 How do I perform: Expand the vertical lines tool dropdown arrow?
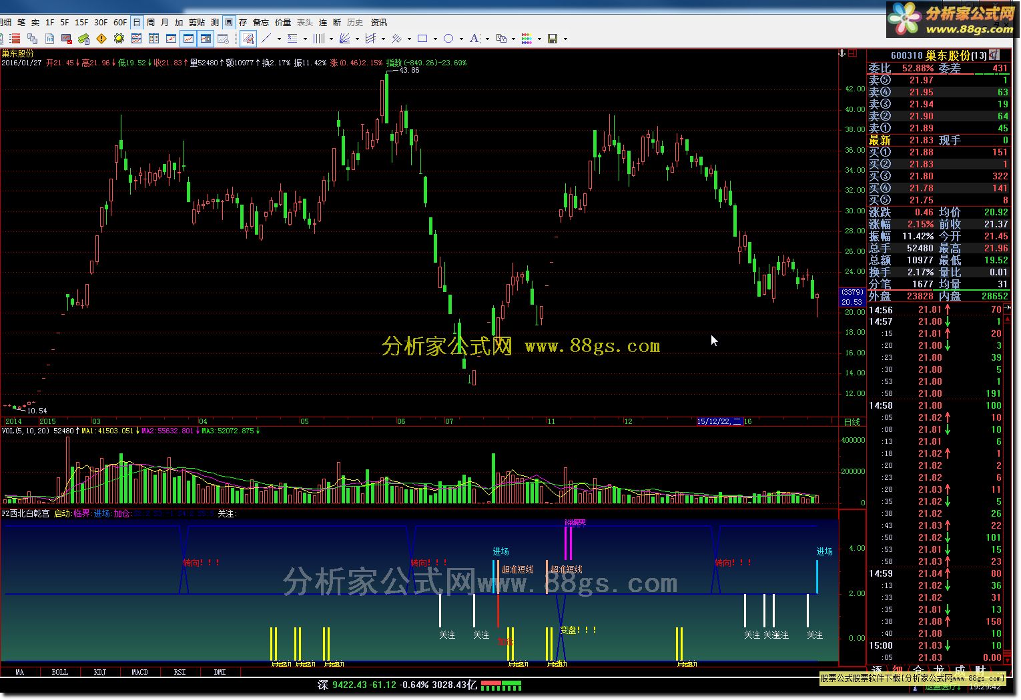tap(331, 39)
